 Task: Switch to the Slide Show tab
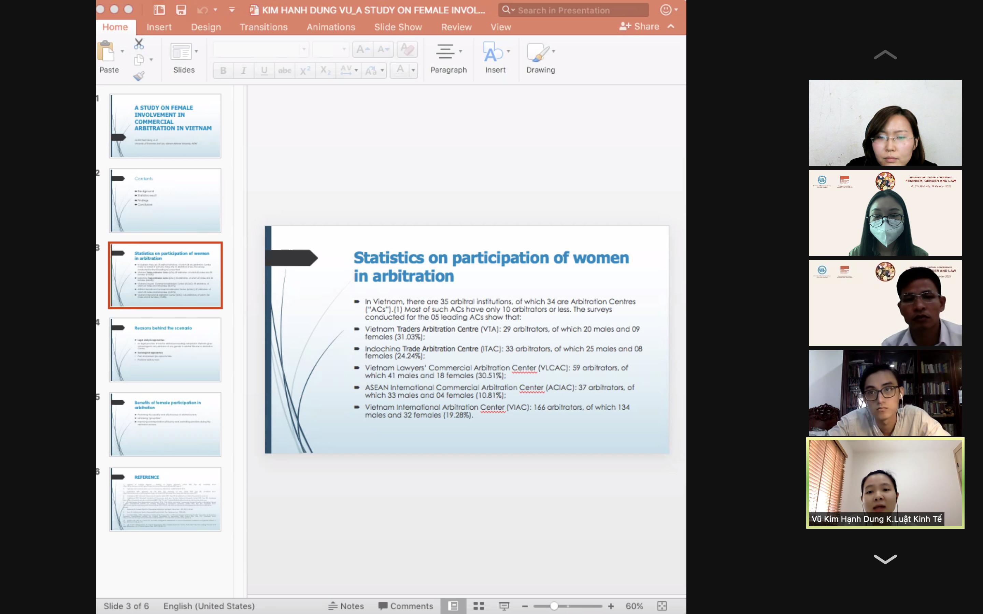pos(398,27)
